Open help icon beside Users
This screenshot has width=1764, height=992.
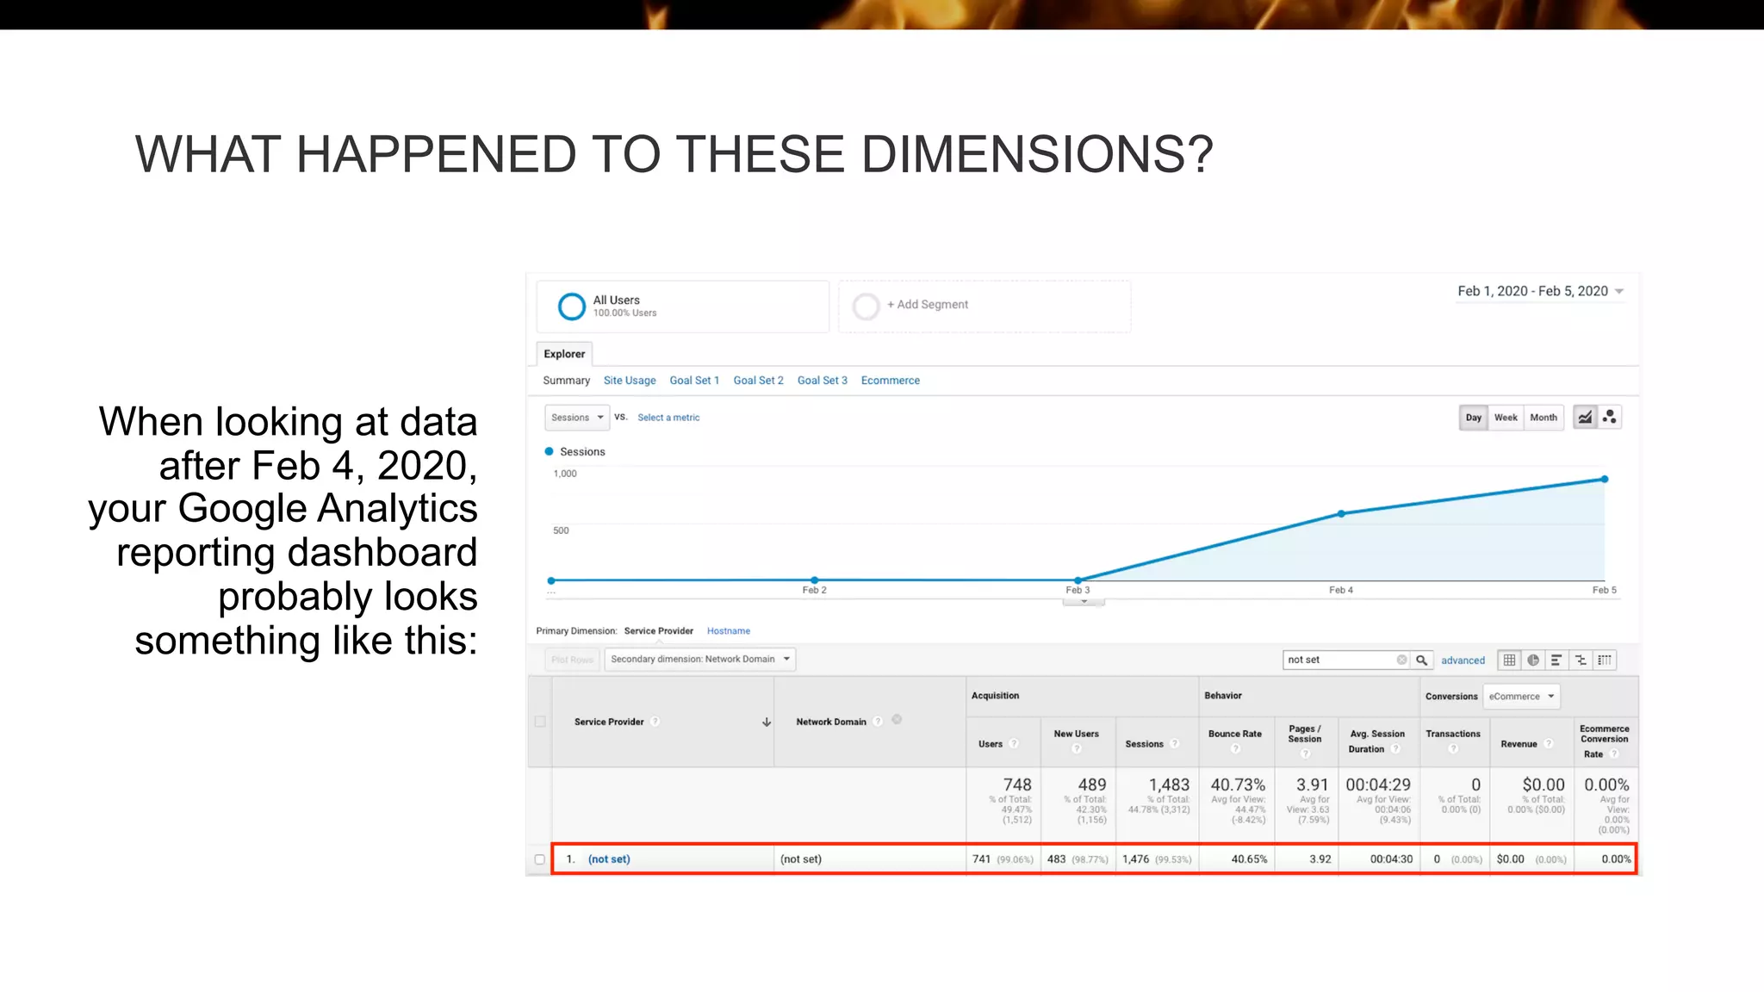pos(1014,744)
